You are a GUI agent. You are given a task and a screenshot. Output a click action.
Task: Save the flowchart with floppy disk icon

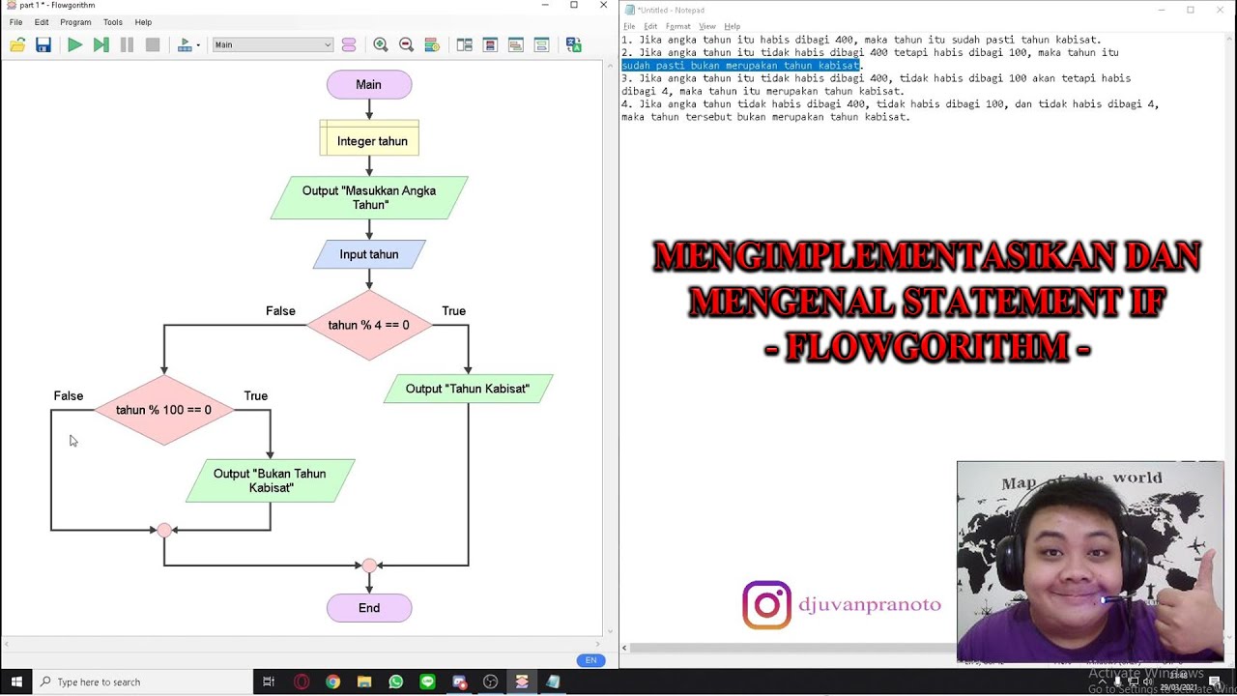coord(43,44)
